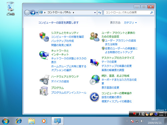Click the IME pad tool icon
The width and height of the screenshot is (167, 125).
(147, 114)
